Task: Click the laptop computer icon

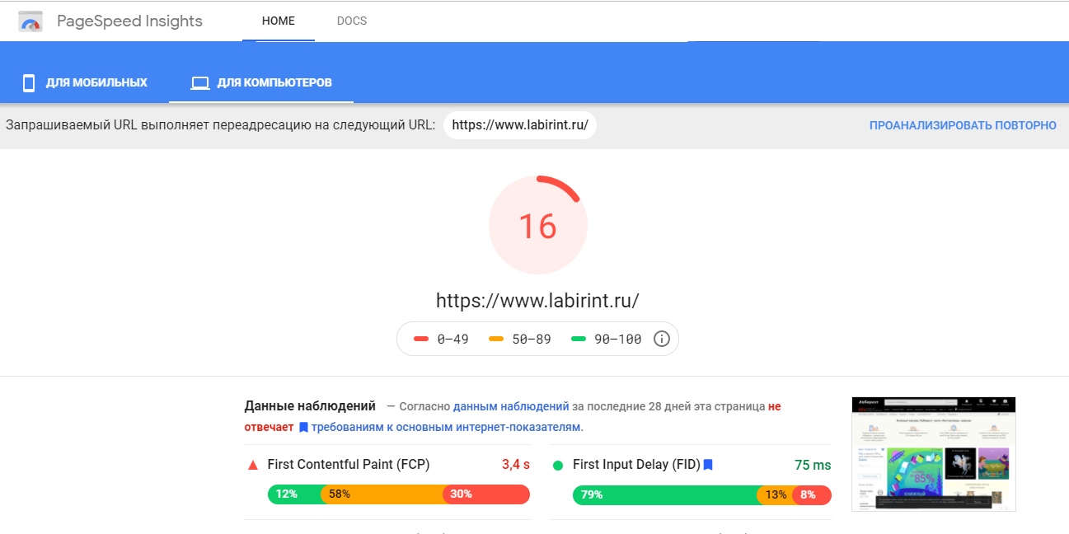Action: coord(199,83)
